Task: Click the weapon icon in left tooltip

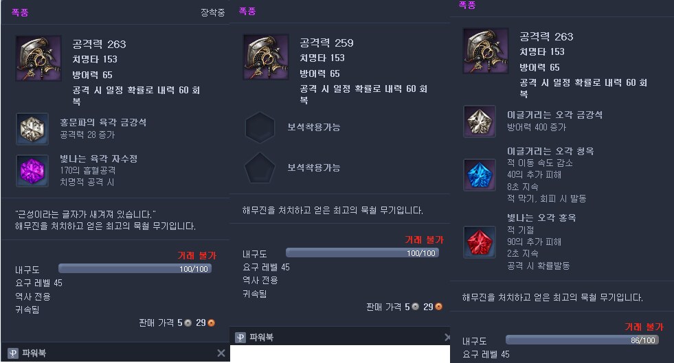Action: (38, 58)
